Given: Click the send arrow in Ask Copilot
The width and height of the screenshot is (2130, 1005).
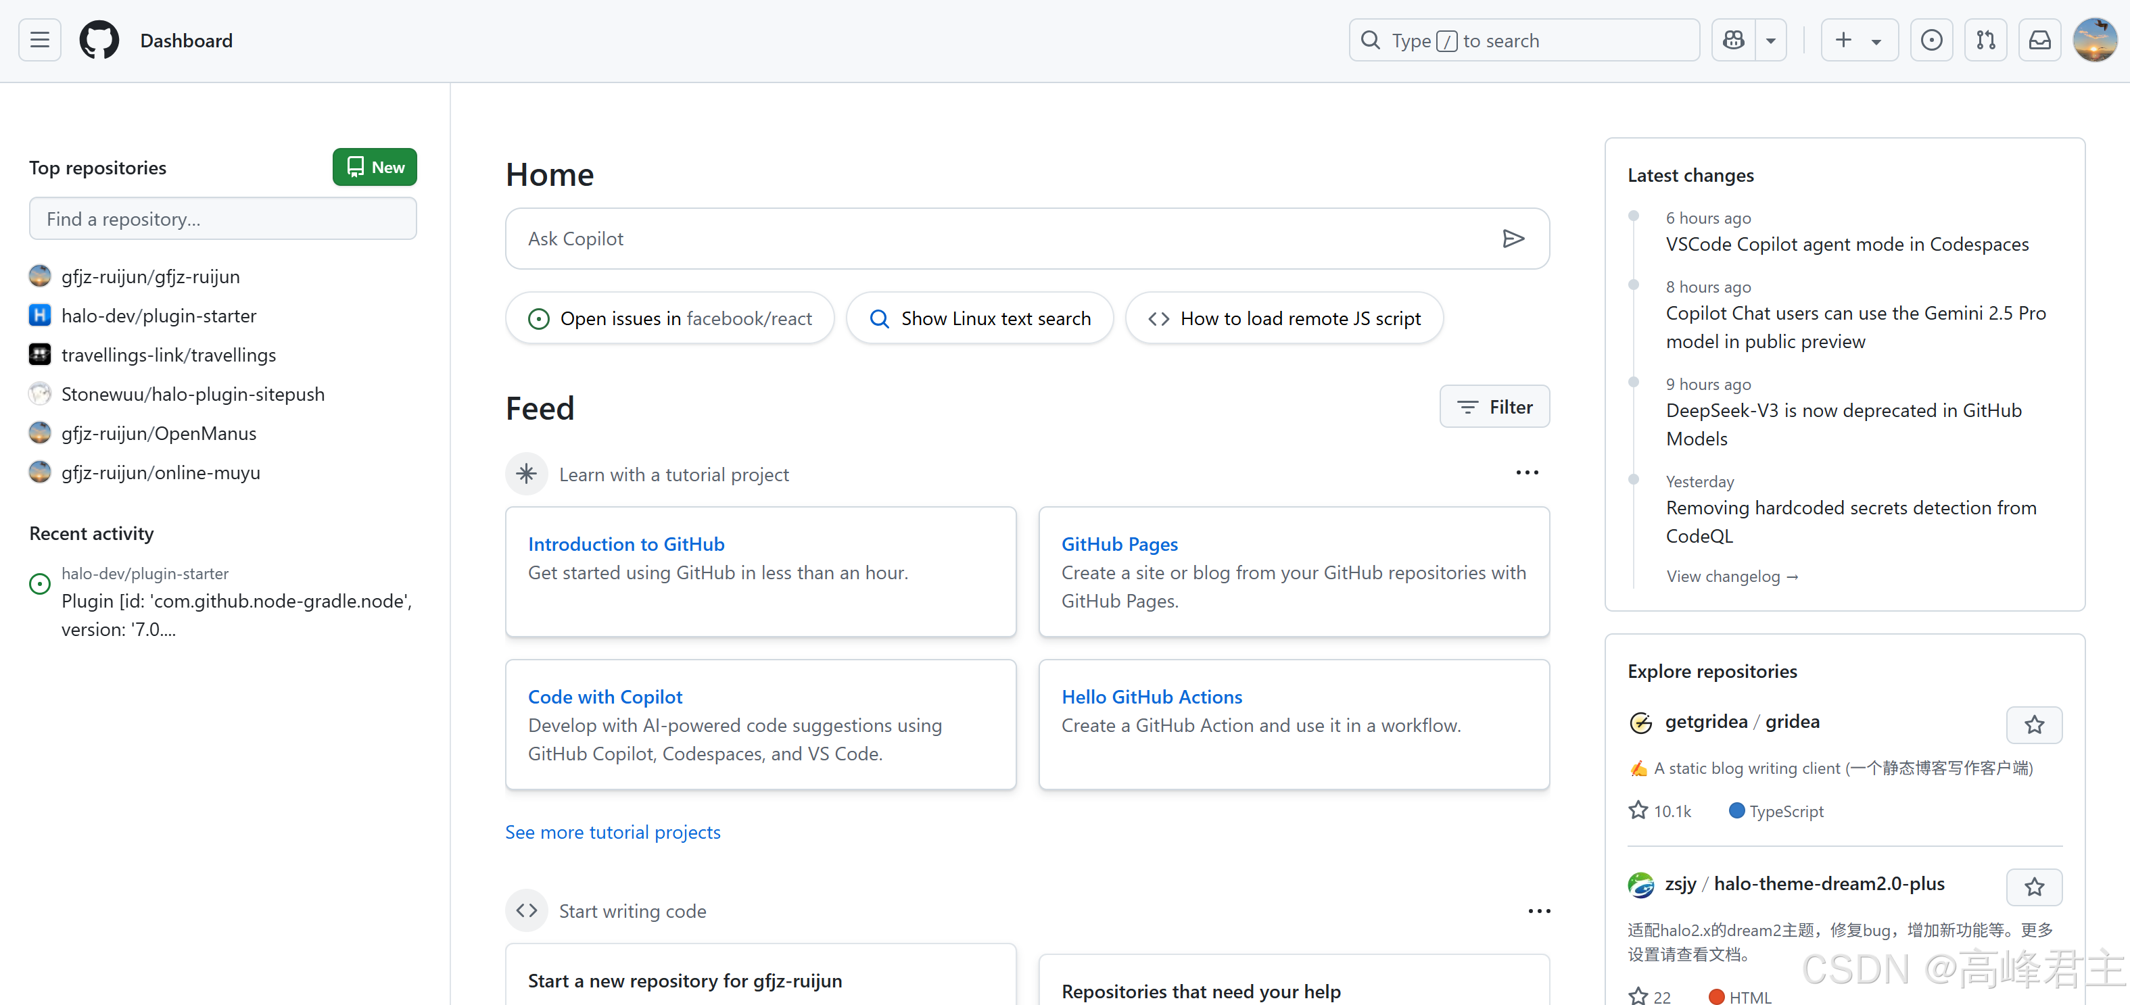Looking at the screenshot, I should tap(1513, 239).
